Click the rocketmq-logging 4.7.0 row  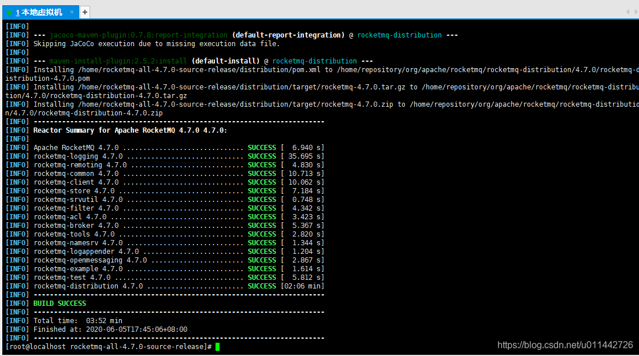(165, 156)
